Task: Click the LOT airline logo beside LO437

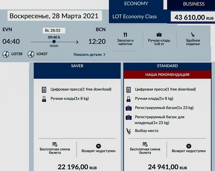Action: 31,54
